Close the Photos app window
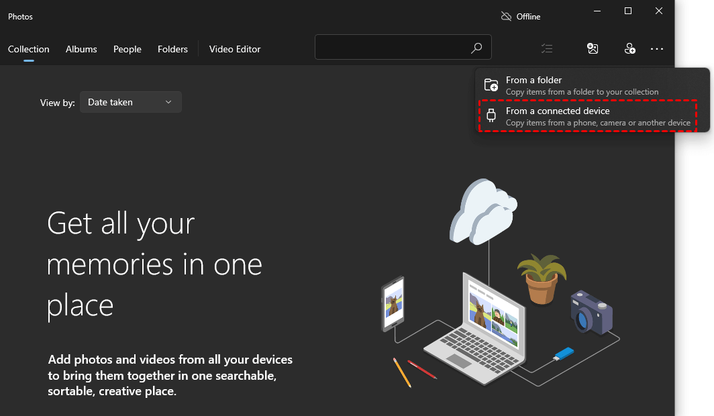 659,11
